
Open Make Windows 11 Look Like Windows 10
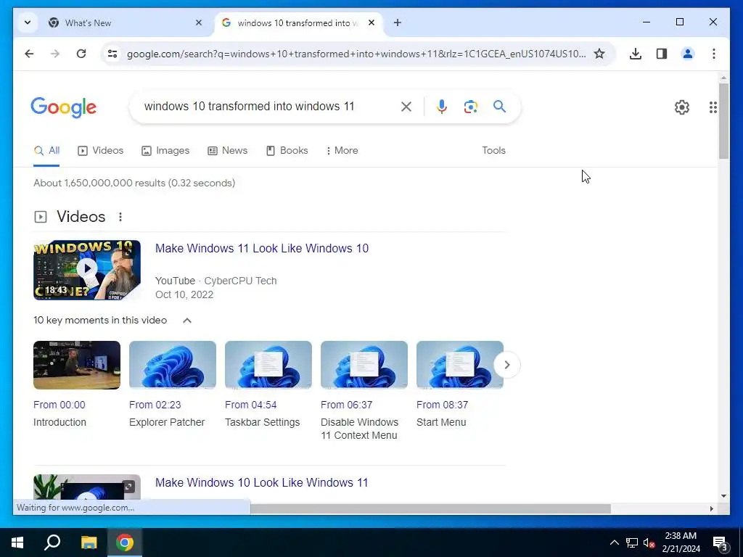point(261,248)
